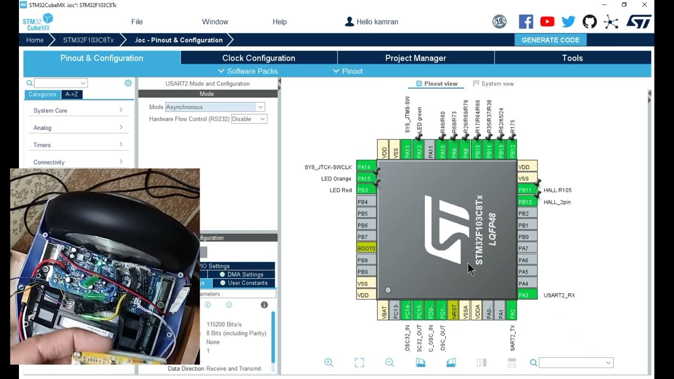The width and height of the screenshot is (674, 379).
Task: Fit the chip to the screen
Action: (x=359, y=363)
